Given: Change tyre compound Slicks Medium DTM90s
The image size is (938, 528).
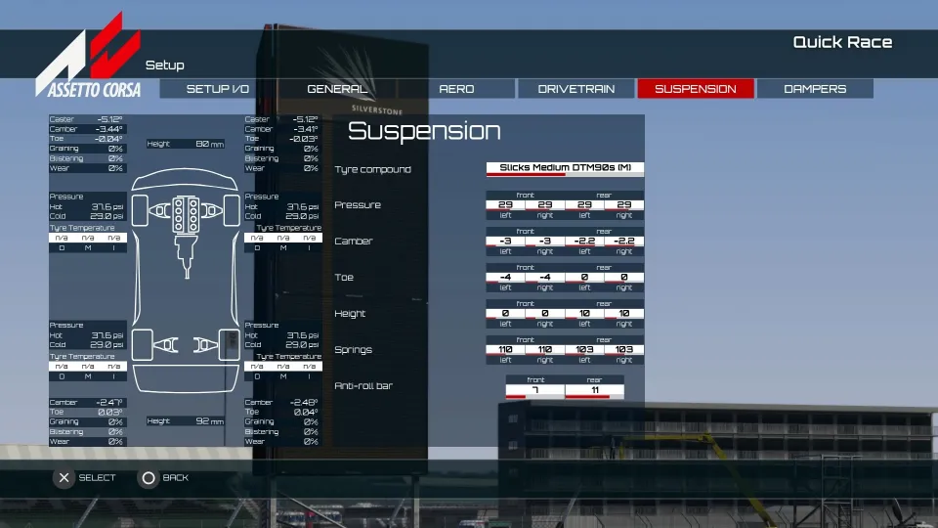Looking at the screenshot, I should click(x=565, y=168).
